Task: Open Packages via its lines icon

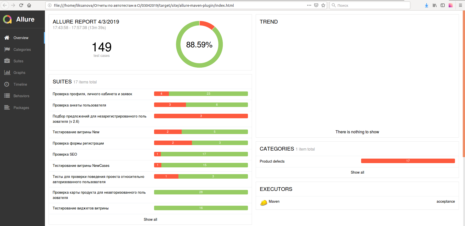Action: [7, 107]
